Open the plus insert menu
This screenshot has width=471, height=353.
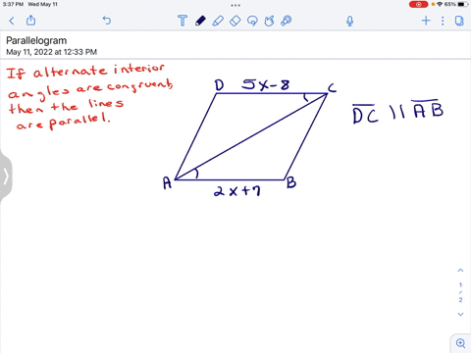click(x=426, y=21)
